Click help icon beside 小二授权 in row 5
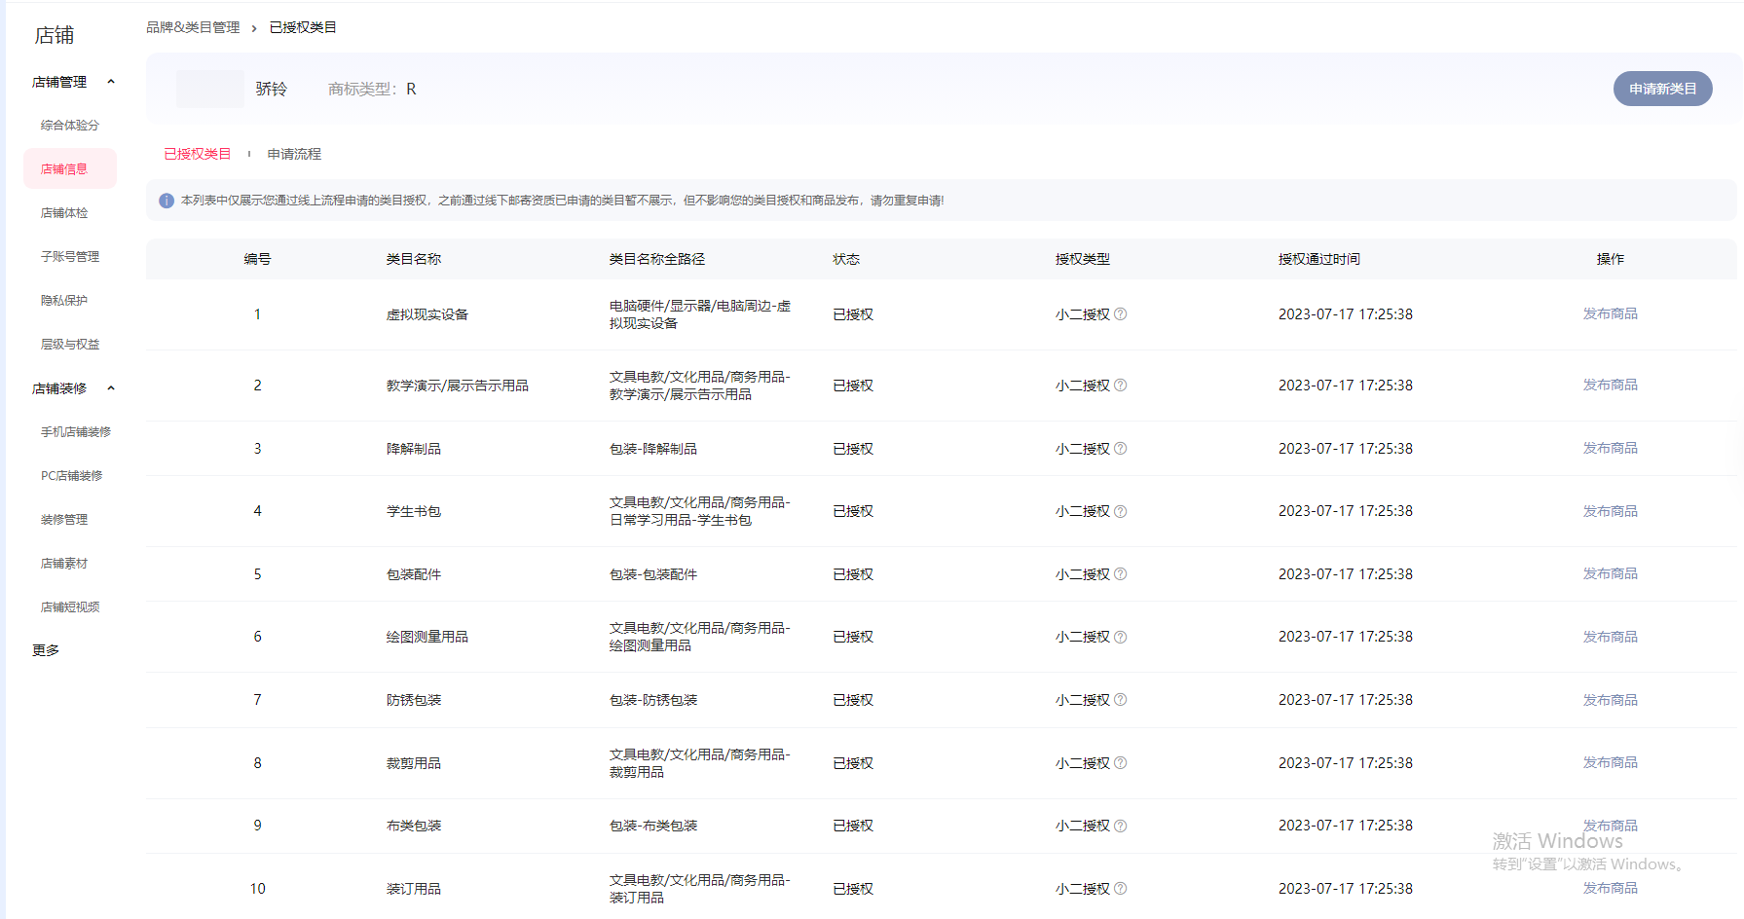Image resolution: width=1744 pixels, height=919 pixels. click(1120, 574)
